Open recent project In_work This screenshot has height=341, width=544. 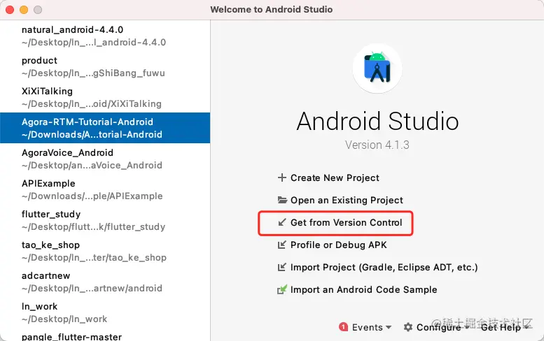[x=105, y=312]
